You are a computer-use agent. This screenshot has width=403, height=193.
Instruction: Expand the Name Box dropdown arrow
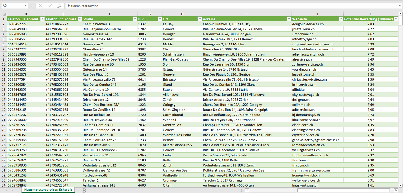pyautogui.click(x=25, y=6)
